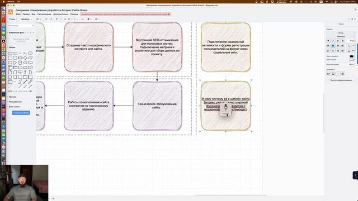Click the search magnifier in the shapes search box
The width and height of the screenshot is (358, 201).
[x=33, y=26]
